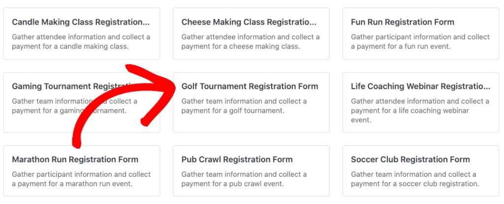Click the life coaching webinar event description

click(420, 110)
